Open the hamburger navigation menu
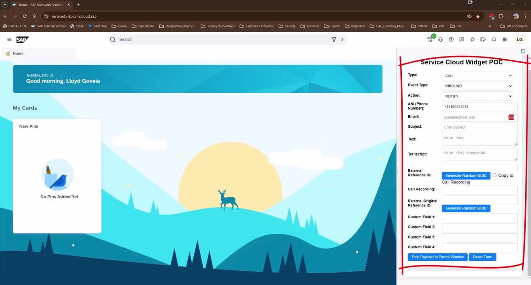 pos(9,39)
